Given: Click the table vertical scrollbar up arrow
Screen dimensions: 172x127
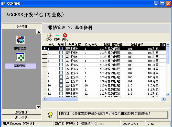Looking at the screenshot, I should pos(168,44).
